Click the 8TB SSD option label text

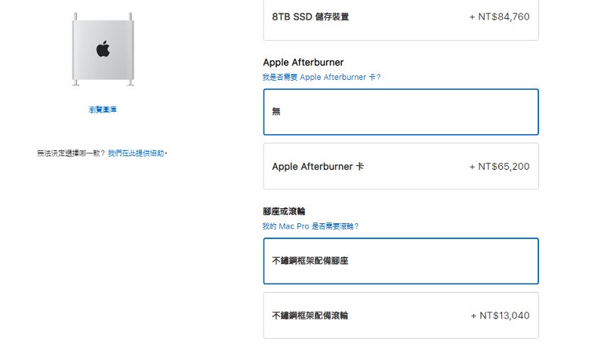[x=310, y=17]
